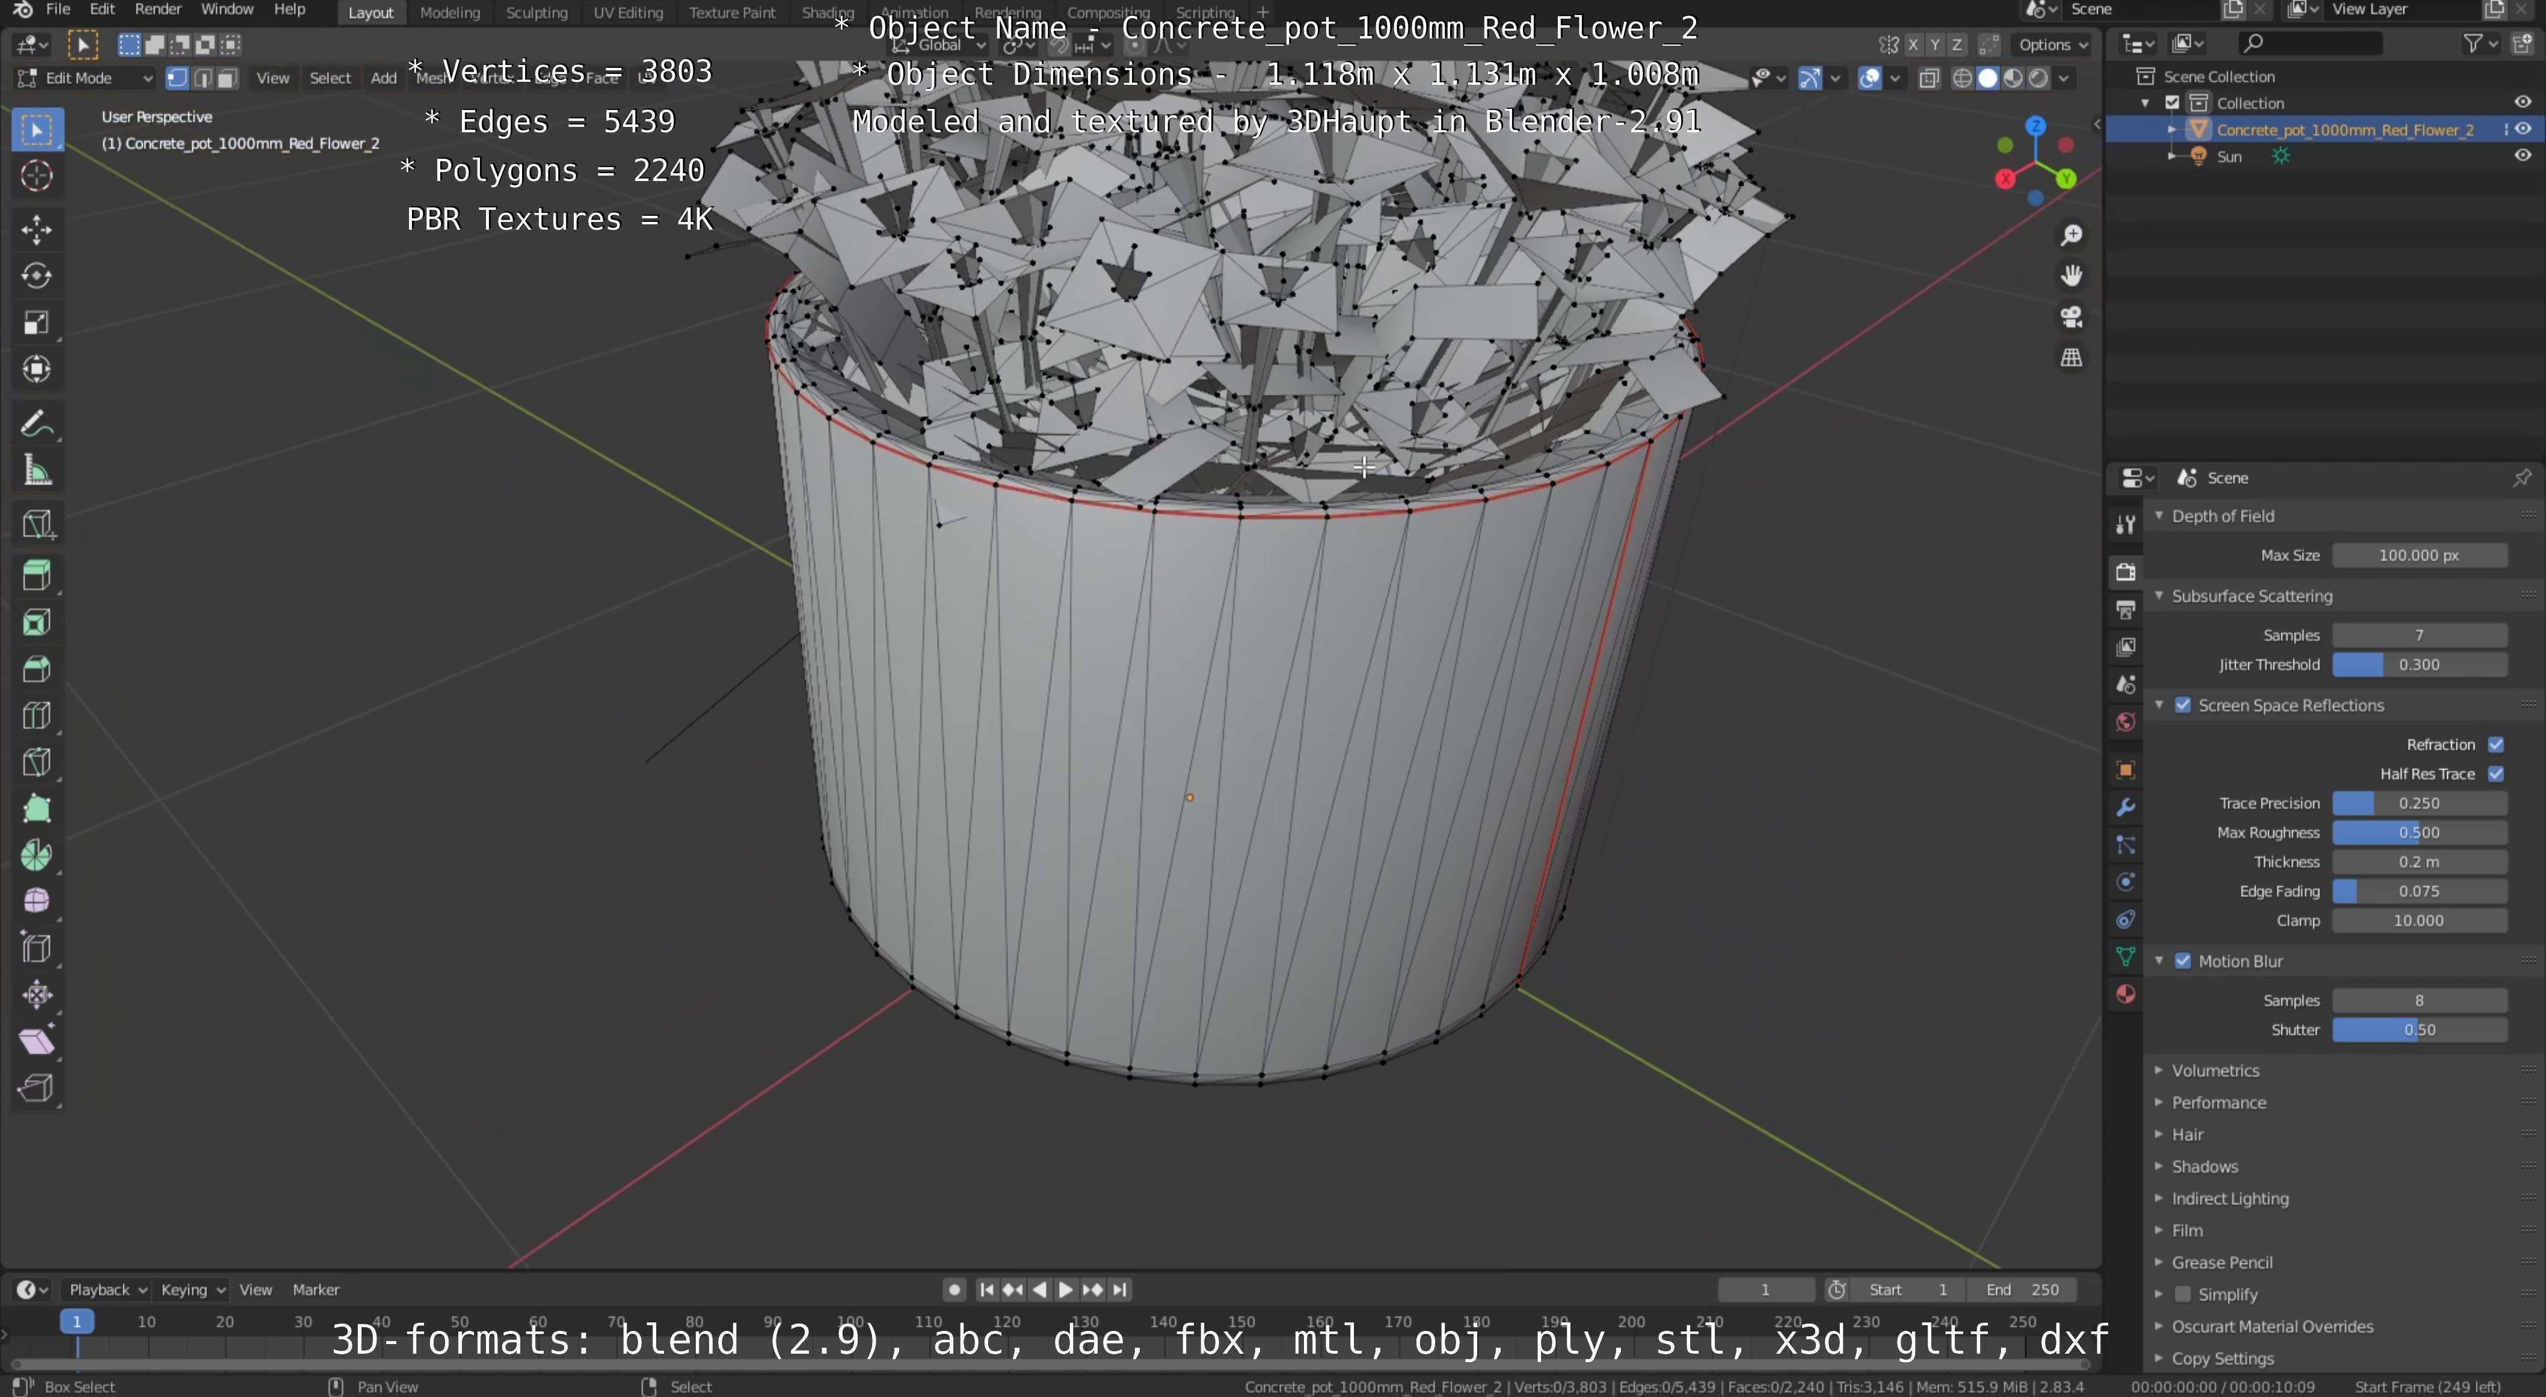Image resolution: width=2546 pixels, height=1397 pixels.
Task: Hide Concrete_pot_1000mm_Red_Flower_2 object via eye icon
Action: point(2523,129)
